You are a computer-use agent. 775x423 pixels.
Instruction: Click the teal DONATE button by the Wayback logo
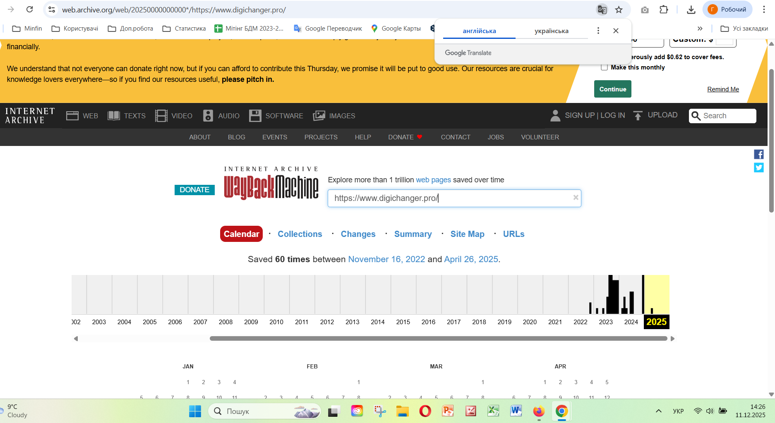point(194,190)
